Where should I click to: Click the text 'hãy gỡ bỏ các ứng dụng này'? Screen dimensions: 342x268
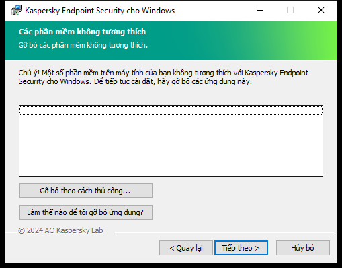pyautogui.click(x=204, y=81)
